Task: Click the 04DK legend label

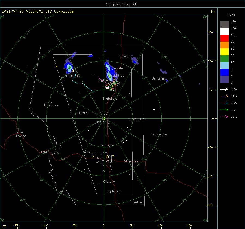Action: 234,89
